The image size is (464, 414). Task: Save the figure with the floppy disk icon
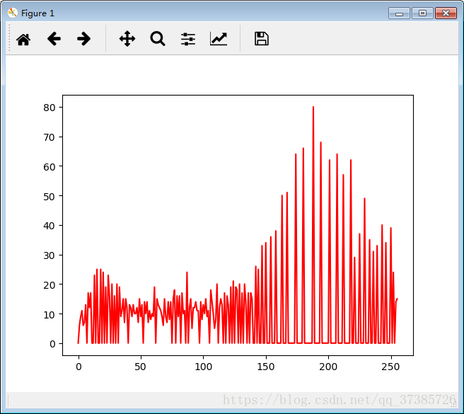click(x=262, y=39)
